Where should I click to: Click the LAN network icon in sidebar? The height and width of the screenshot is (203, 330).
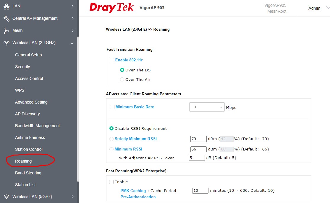pos(6,6)
